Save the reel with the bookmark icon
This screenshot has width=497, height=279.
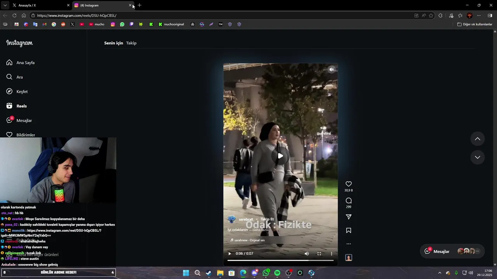pyautogui.click(x=349, y=231)
